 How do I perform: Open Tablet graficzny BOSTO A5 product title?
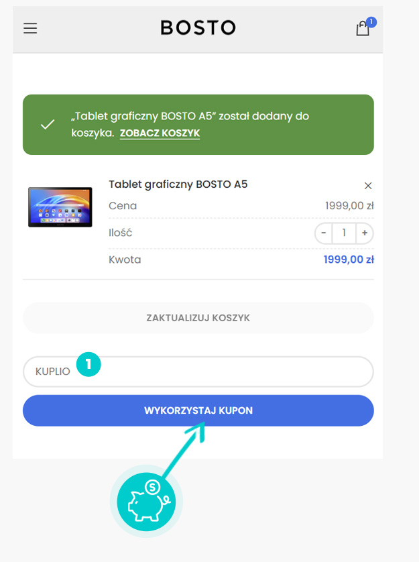tap(178, 184)
